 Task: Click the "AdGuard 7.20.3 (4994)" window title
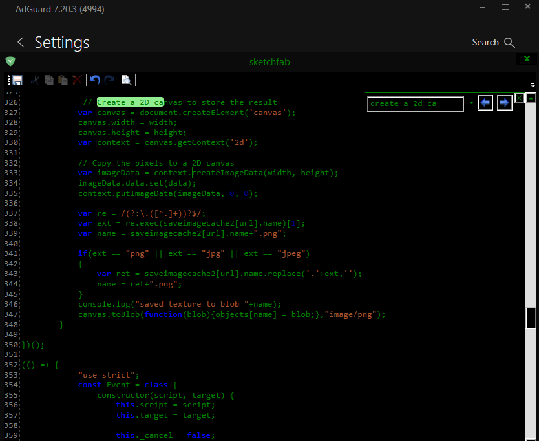(60, 9)
